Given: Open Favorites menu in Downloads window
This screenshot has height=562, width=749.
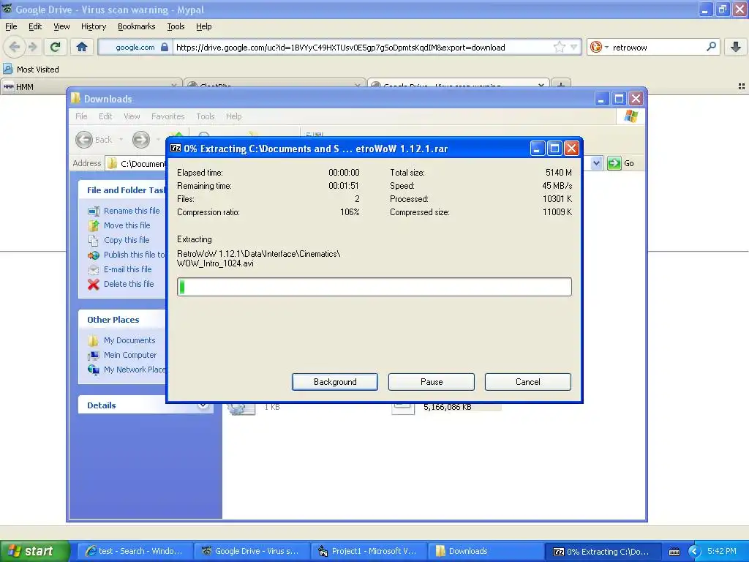Looking at the screenshot, I should click(x=168, y=116).
